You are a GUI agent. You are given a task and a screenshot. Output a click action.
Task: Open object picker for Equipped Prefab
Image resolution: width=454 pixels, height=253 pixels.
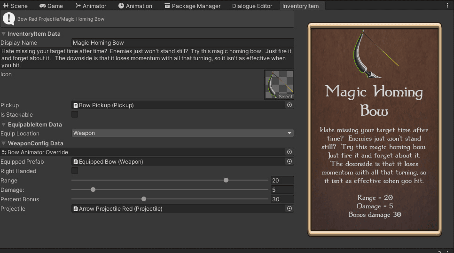pyautogui.click(x=290, y=162)
